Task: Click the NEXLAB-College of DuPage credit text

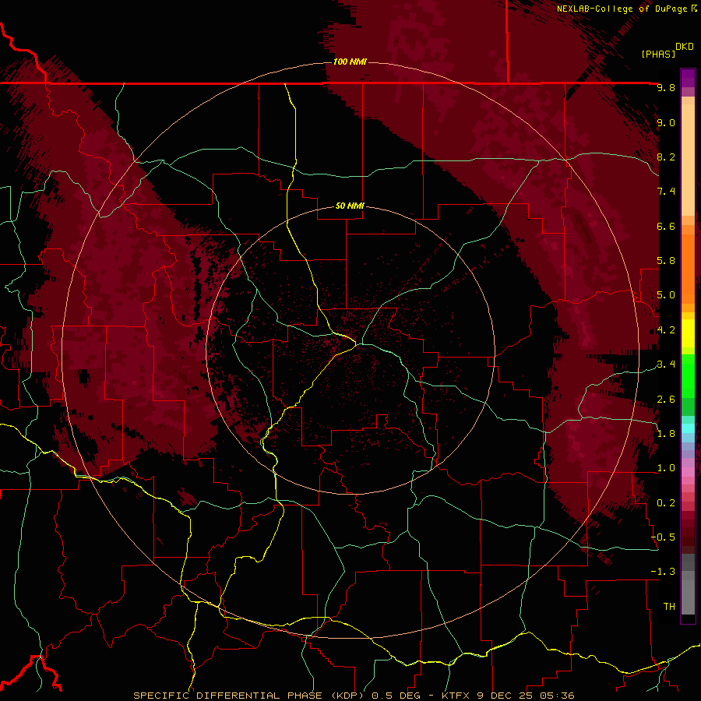Action: 626,9
